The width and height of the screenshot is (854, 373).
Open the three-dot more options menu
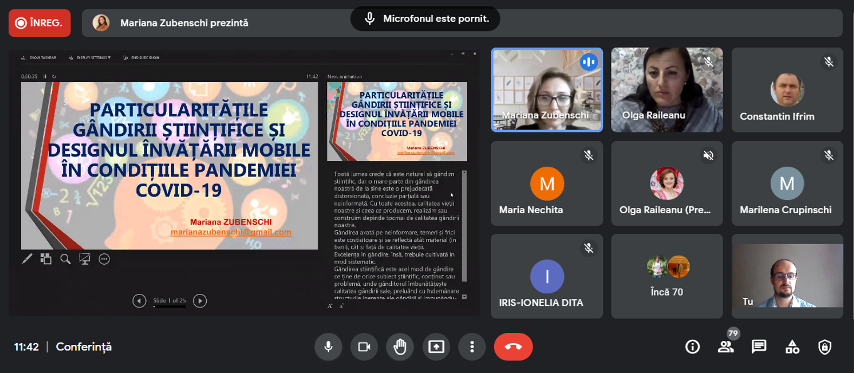[472, 347]
